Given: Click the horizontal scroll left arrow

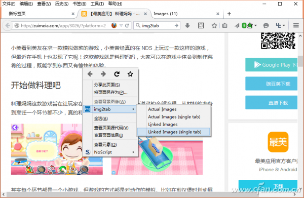Looking at the screenshot, I should tap(3, 194).
